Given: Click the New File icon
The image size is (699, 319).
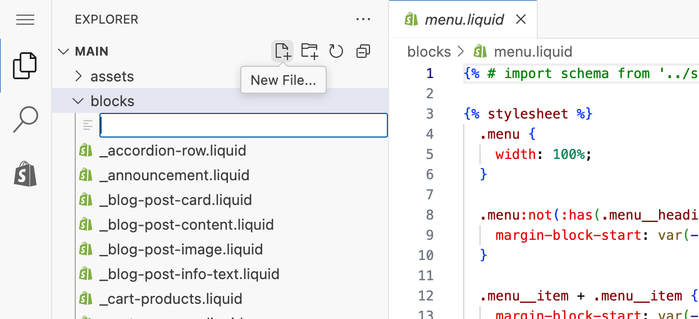Looking at the screenshot, I should coord(283,51).
